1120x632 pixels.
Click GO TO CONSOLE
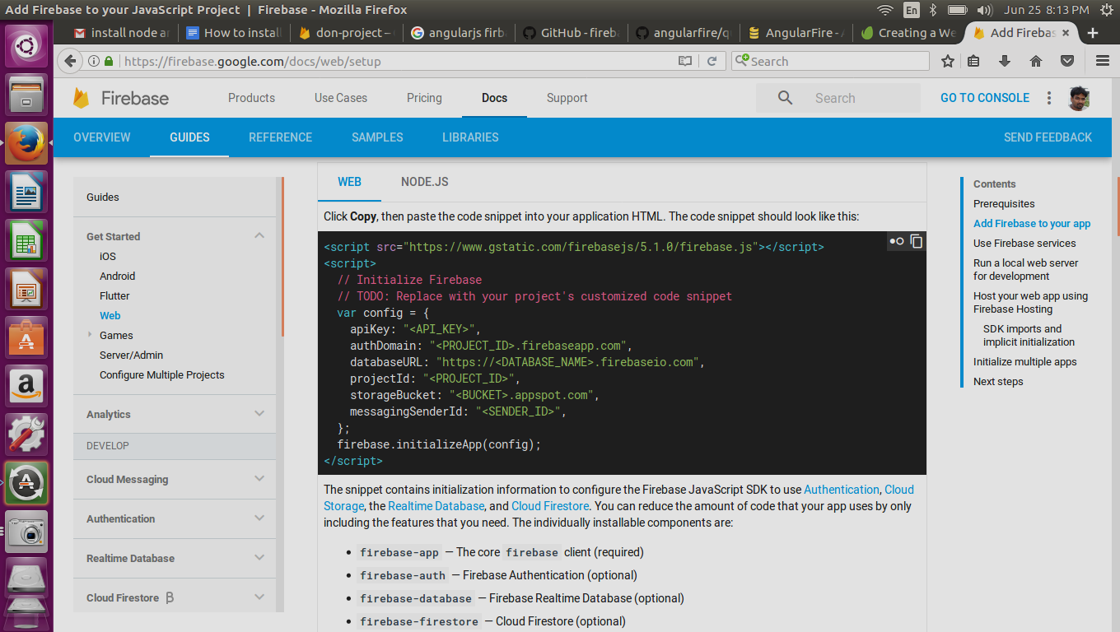pos(985,98)
